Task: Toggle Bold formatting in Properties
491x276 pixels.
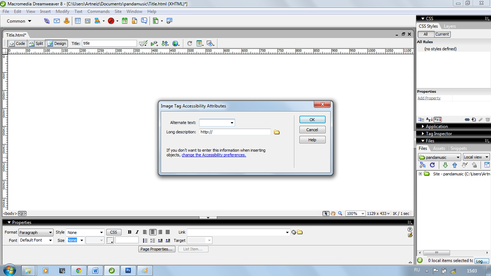Action: [130, 232]
